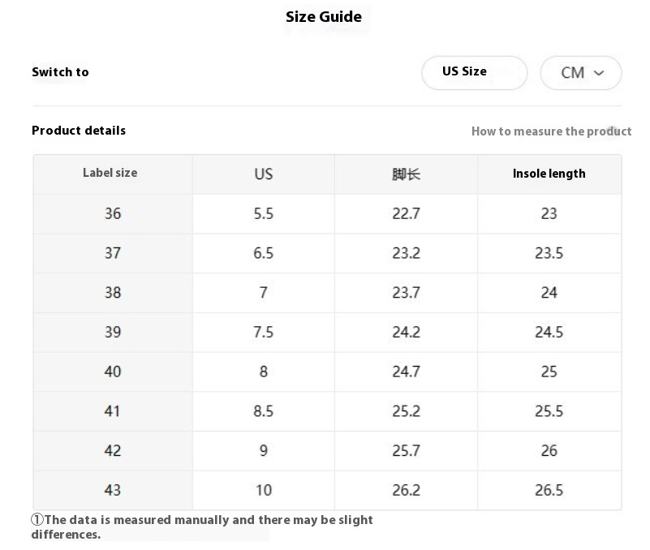Click the US column header
Viewport: 650px width, 550px height.
tap(264, 174)
